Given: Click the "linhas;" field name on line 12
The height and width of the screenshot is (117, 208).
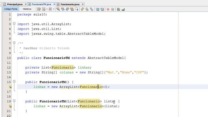Looking at the screenshot, I should click(84, 68).
